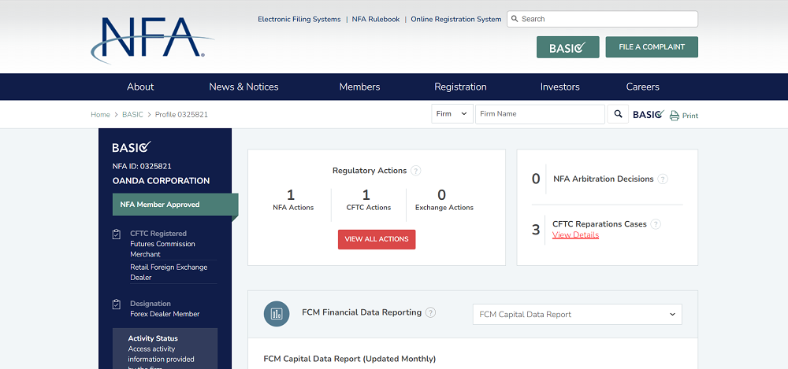This screenshot has width=788, height=369.
Task: Go to Home breadcrumb
Action: tap(101, 114)
